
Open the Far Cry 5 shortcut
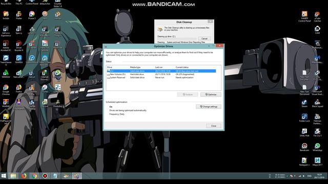pos(317,132)
